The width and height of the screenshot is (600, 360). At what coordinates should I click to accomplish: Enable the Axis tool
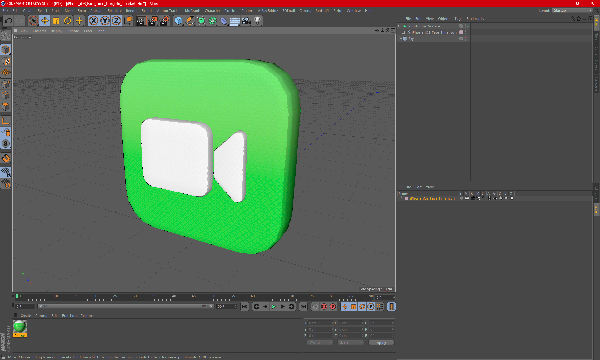(6, 121)
